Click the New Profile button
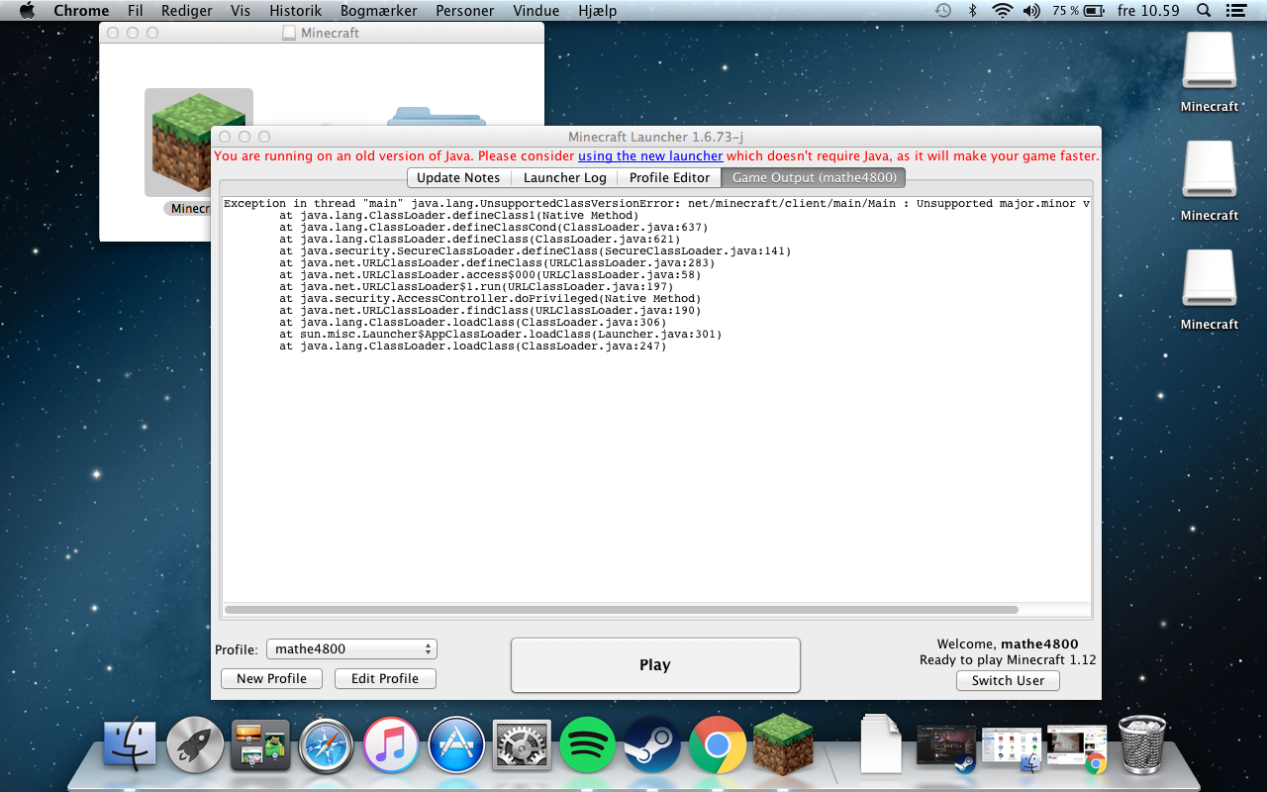 (271, 678)
